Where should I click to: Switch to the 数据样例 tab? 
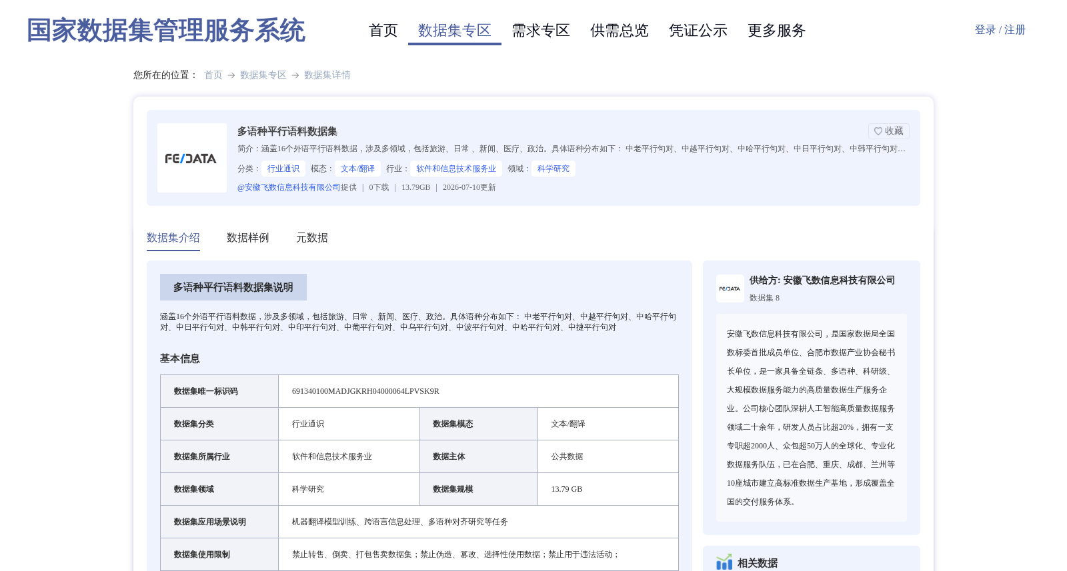(248, 238)
